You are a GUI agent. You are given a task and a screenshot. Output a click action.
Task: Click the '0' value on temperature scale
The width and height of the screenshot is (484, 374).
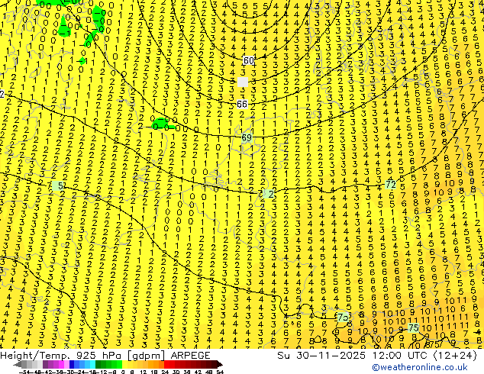pyautogui.click(x=123, y=372)
